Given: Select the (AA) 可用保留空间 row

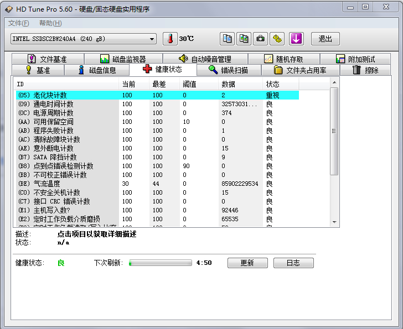Looking at the screenshot, I should pyautogui.click(x=157, y=122).
